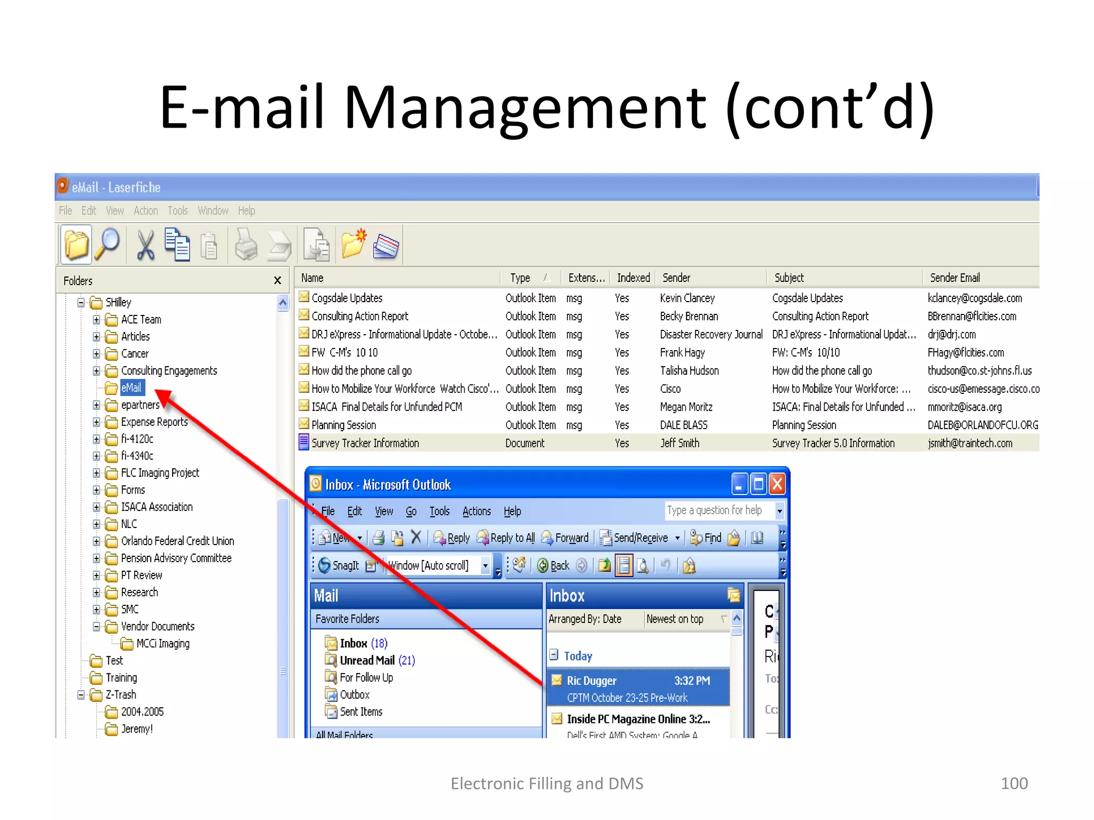The height and width of the screenshot is (820, 1094).
Task: Click the Paste clipboard icon
Action: click(x=209, y=246)
